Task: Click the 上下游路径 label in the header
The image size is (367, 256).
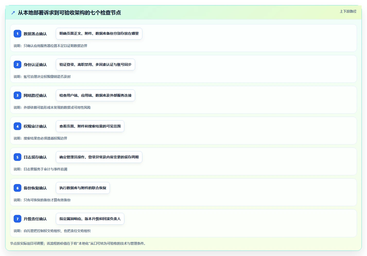Action: [x=348, y=11]
